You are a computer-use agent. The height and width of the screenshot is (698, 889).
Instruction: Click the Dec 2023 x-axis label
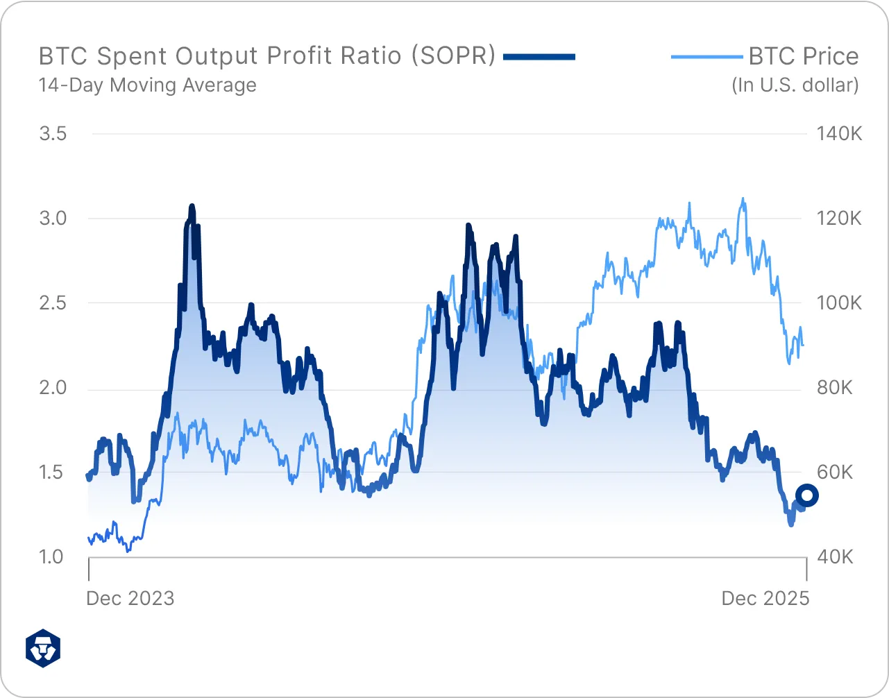[x=130, y=598]
